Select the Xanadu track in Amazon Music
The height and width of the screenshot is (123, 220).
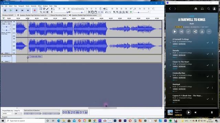191,54
